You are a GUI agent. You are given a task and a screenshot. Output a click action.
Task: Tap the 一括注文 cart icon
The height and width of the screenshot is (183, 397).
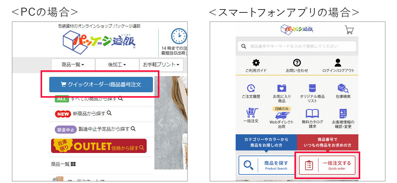pyautogui.click(x=252, y=113)
